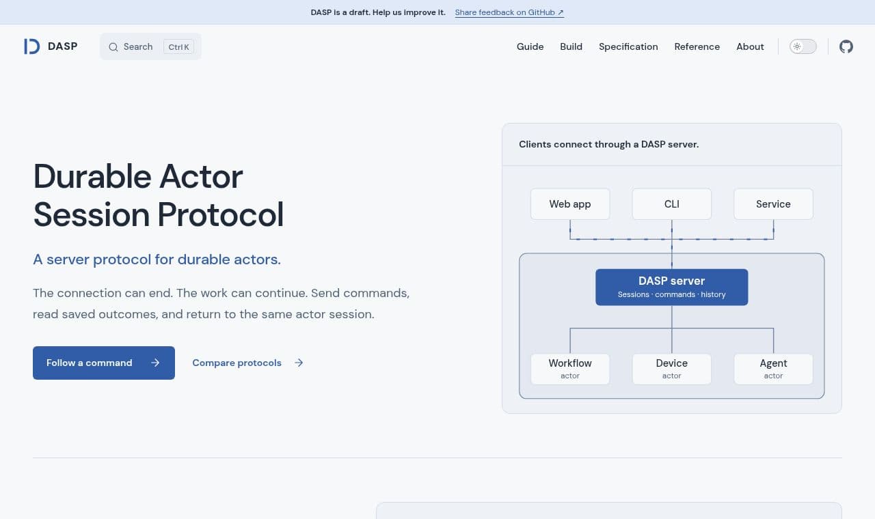
Task: Select the Agent actor diagram node
Action: pyautogui.click(x=773, y=369)
